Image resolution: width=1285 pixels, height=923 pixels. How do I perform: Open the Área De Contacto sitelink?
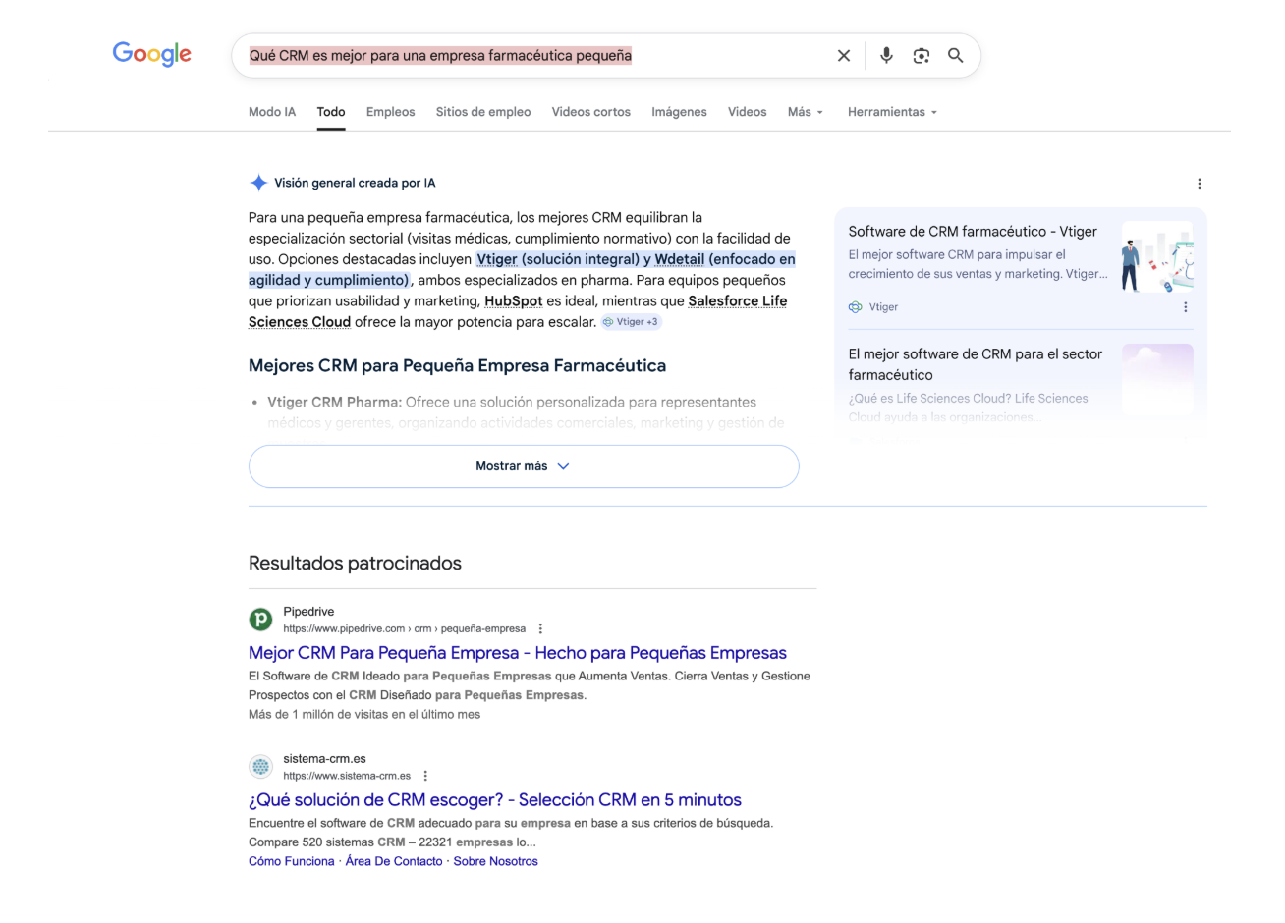(394, 862)
